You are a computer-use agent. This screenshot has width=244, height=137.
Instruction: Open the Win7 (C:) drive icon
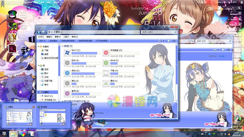pos(67,53)
